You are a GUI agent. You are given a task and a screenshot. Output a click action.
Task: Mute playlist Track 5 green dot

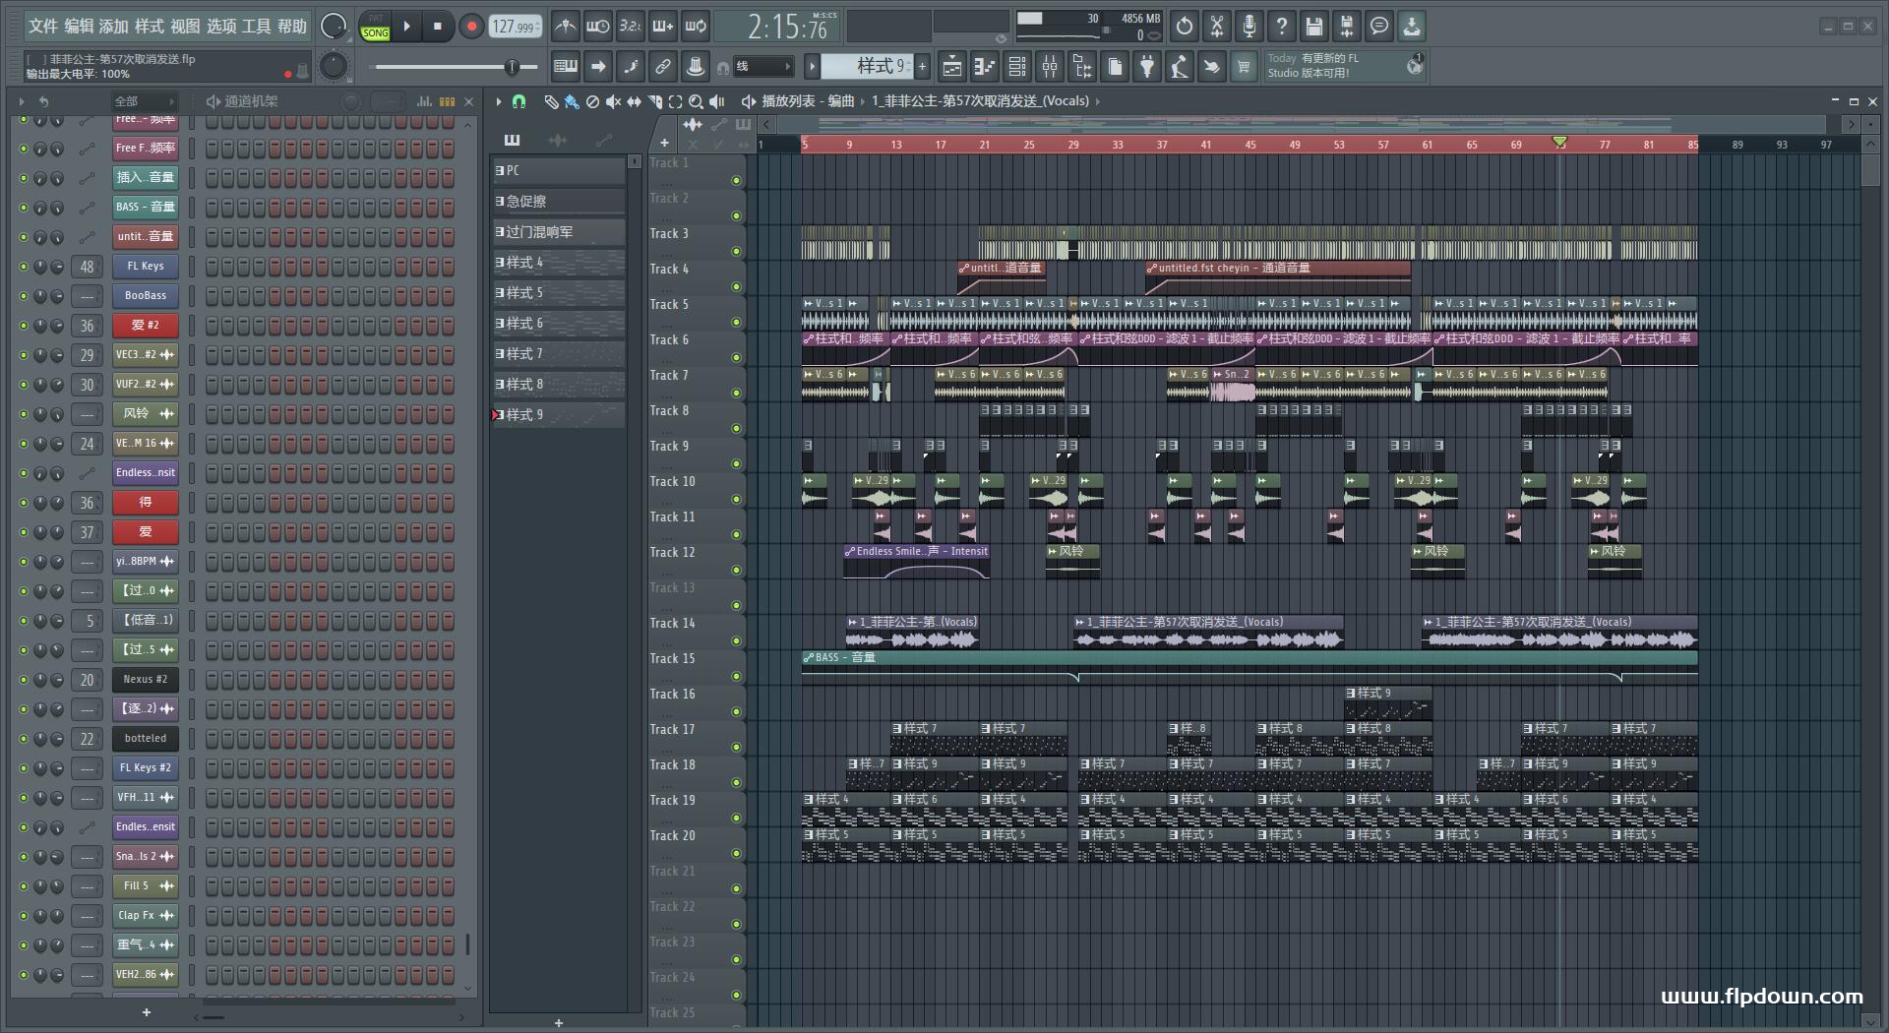click(x=736, y=323)
